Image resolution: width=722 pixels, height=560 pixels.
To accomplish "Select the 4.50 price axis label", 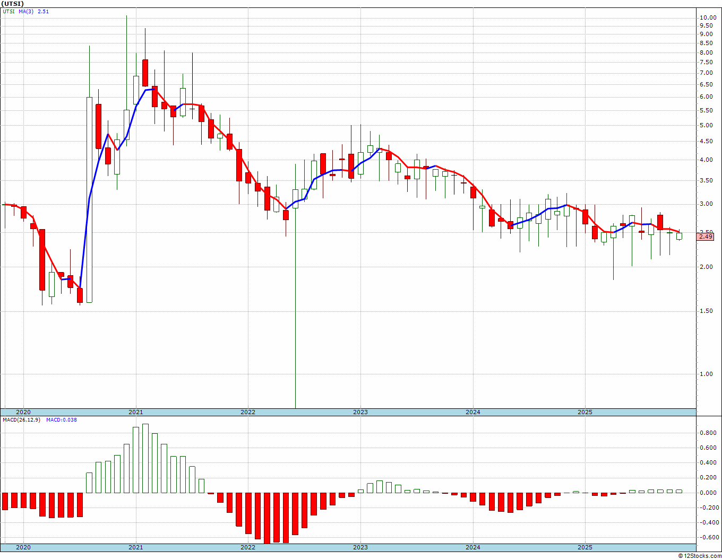I will coord(706,141).
